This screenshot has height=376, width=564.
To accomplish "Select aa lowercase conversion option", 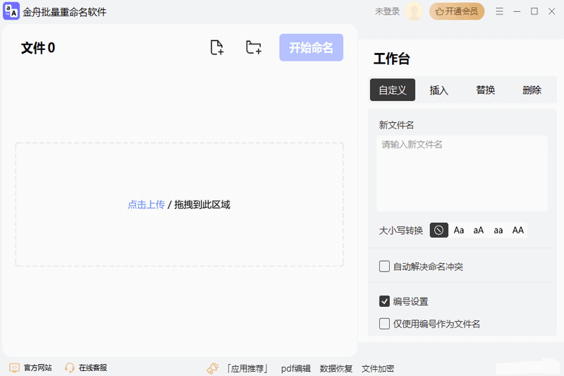I will tap(498, 230).
